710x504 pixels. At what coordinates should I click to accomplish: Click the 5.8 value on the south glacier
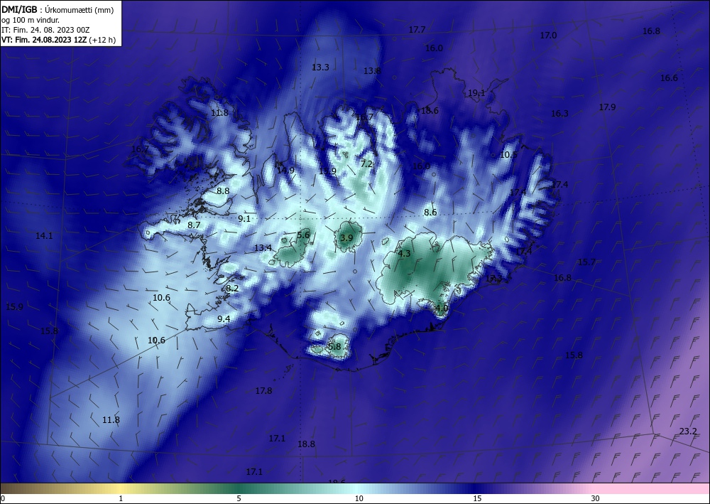[334, 347]
